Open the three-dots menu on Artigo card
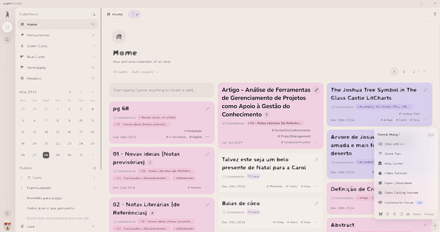The width and height of the screenshot is (440, 232). pos(316,142)
